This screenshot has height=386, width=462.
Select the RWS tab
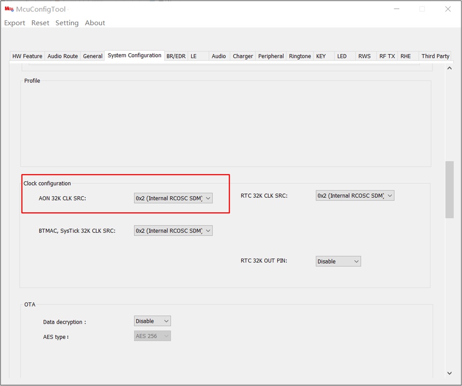364,56
